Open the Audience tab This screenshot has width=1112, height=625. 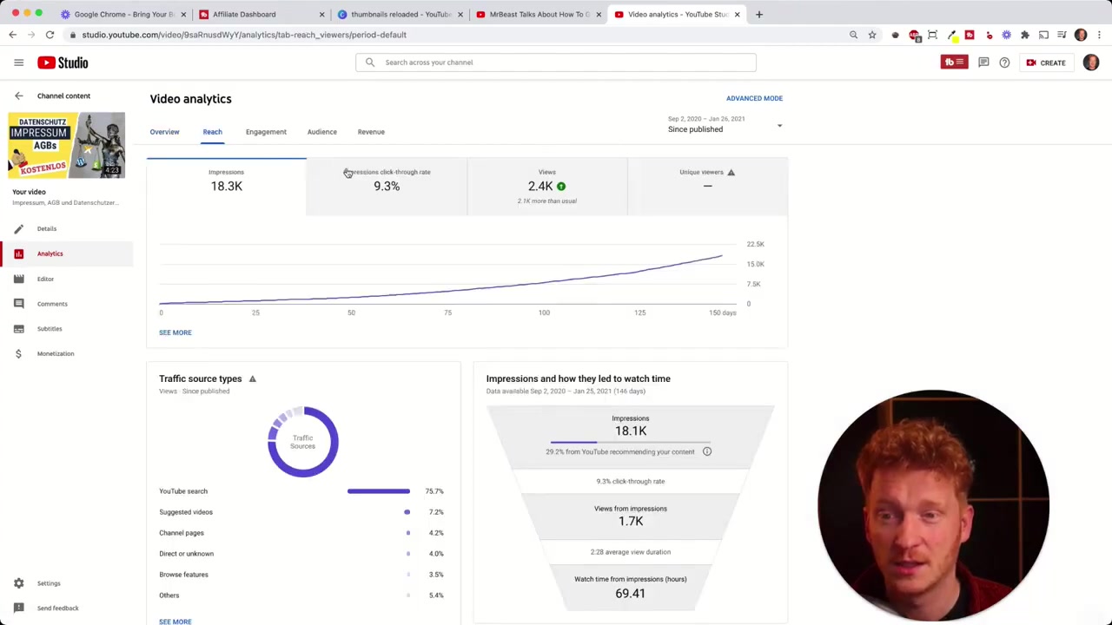321,132
